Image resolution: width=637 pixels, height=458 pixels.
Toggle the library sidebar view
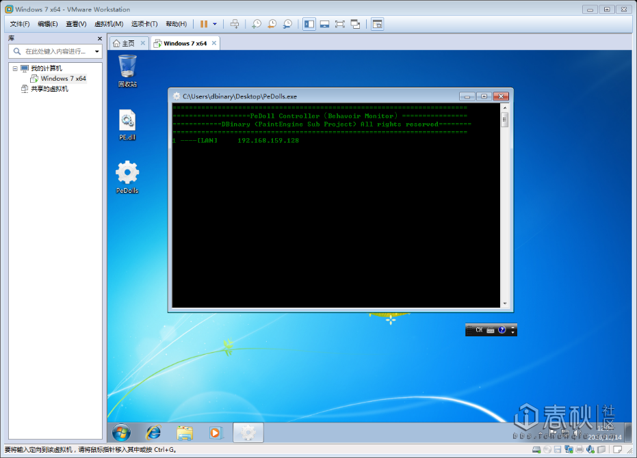coord(309,24)
